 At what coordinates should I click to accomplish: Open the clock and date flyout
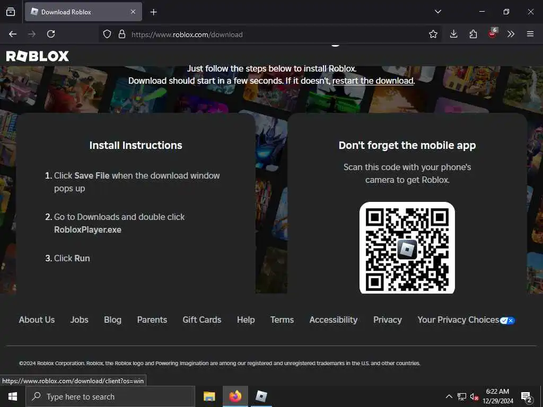click(x=497, y=396)
